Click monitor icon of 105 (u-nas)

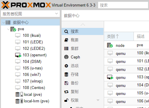(x=18, y=68)
